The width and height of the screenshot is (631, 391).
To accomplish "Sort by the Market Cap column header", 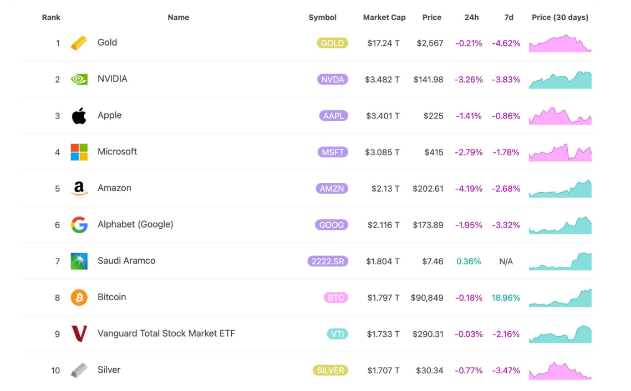I will click(384, 17).
